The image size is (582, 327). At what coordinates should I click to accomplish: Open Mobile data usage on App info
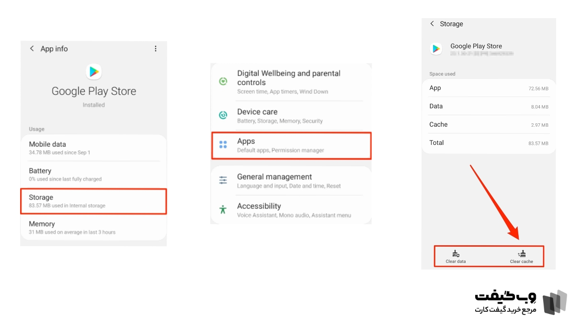pos(93,148)
